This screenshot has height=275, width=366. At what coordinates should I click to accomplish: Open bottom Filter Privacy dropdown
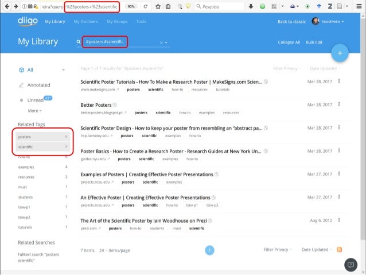coord(278,250)
